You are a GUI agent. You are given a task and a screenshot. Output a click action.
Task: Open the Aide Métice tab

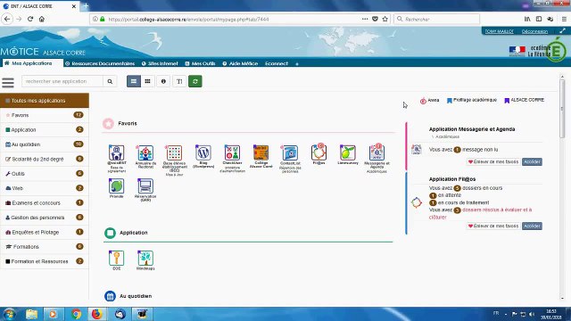pyautogui.click(x=240, y=63)
